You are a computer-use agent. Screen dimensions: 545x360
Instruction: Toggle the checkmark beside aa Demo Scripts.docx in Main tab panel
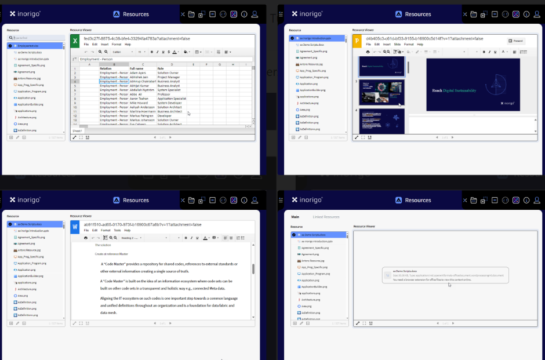pyautogui.click(x=294, y=235)
